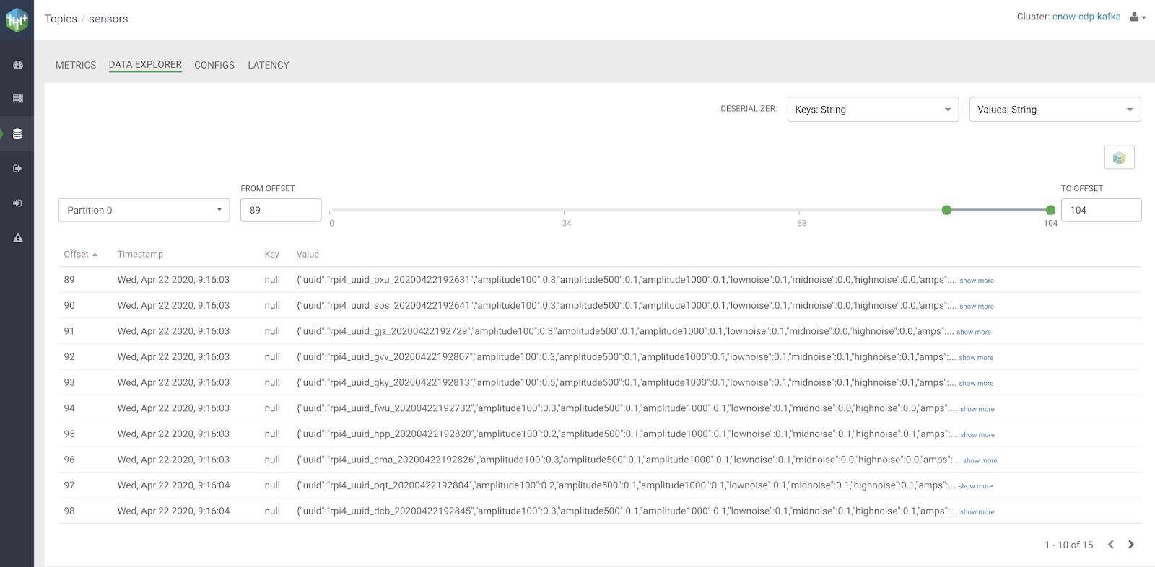Select the value text containing rpi4_uuid_gvv
The image size is (1155, 567).
point(626,357)
